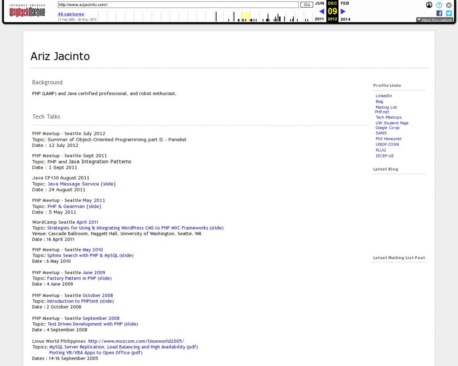The image size is (458, 366).
Task: Open the October 2008 meetup link
Action: [98, 295]
